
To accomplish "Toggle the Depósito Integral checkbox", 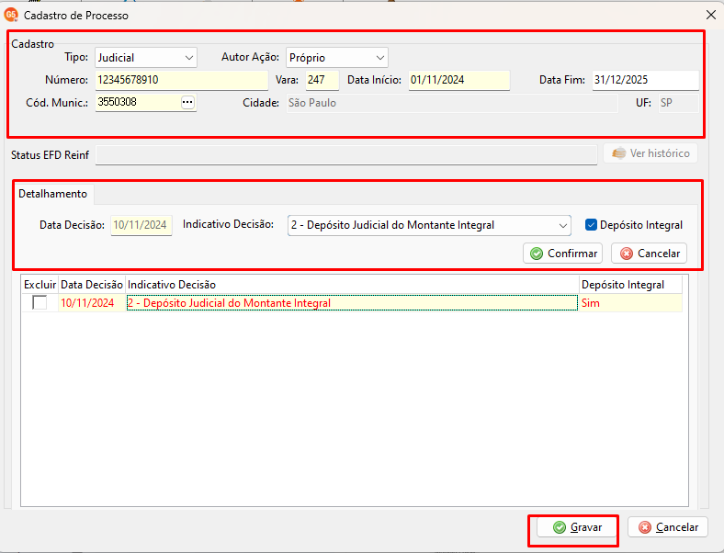I will click(x=591, y=225).
